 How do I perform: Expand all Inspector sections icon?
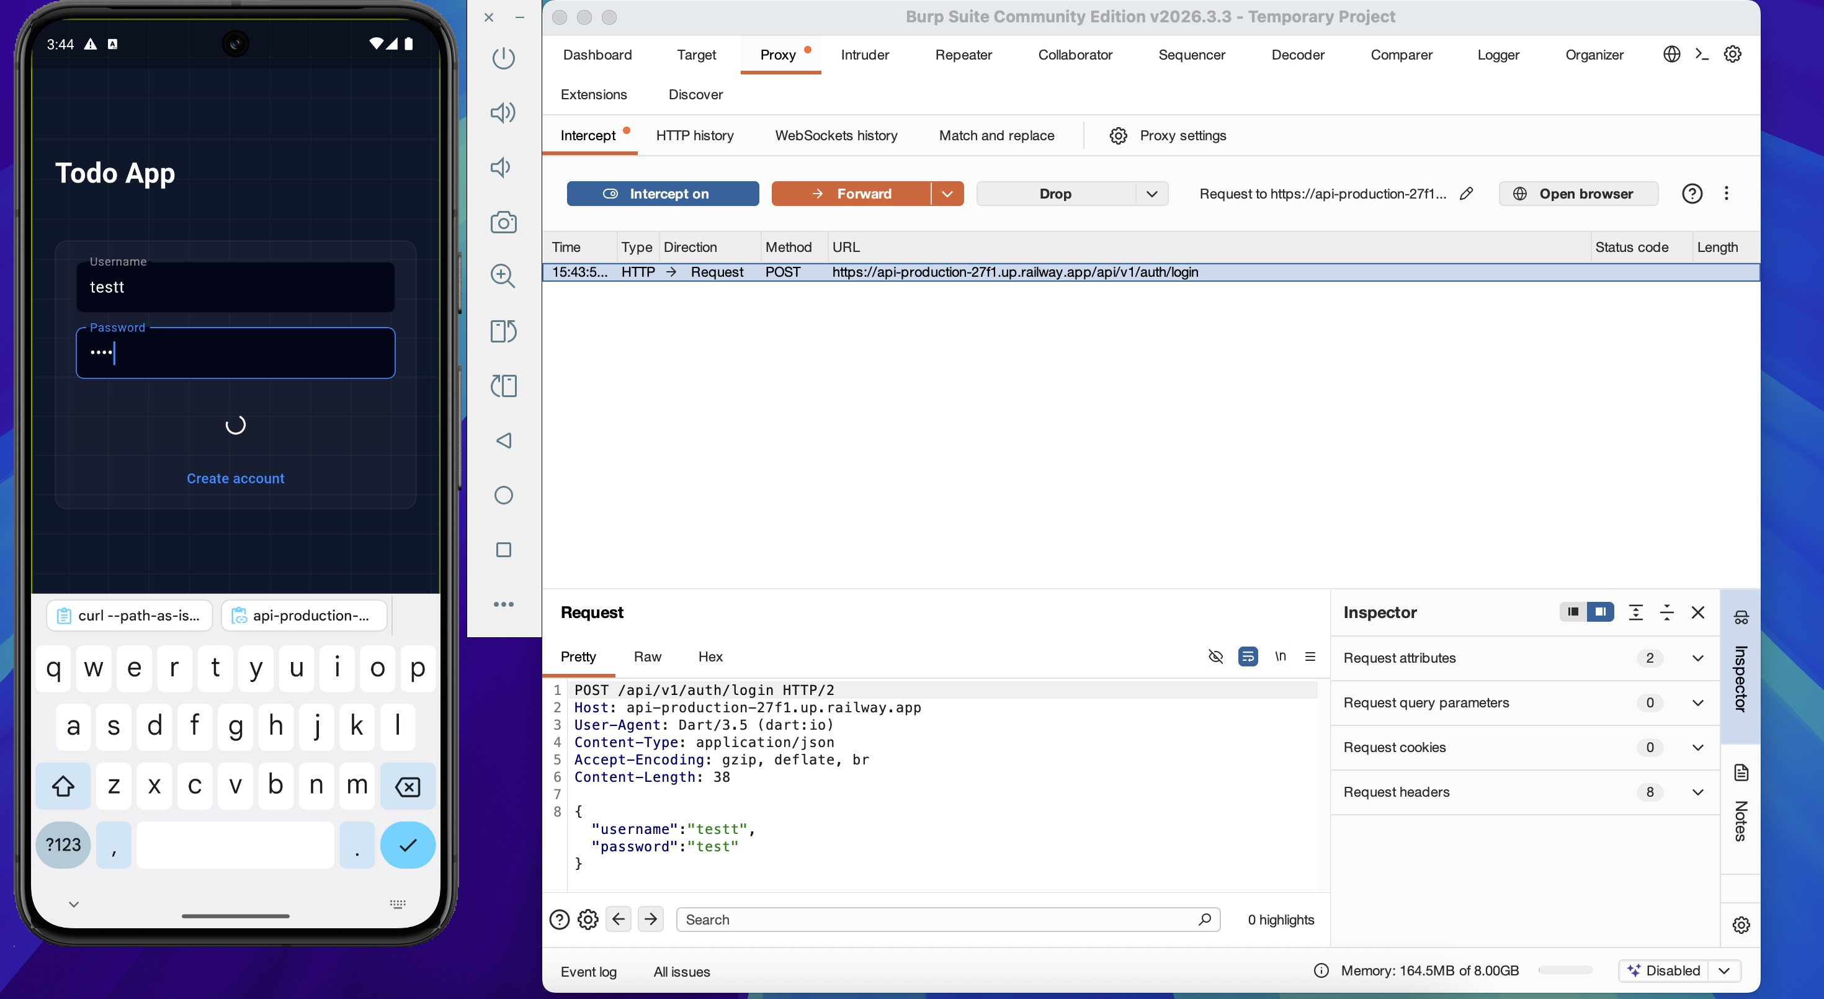[x=1635, y=612]
